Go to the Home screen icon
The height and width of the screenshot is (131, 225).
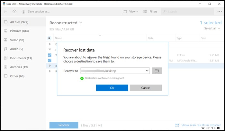pos(14,12)
